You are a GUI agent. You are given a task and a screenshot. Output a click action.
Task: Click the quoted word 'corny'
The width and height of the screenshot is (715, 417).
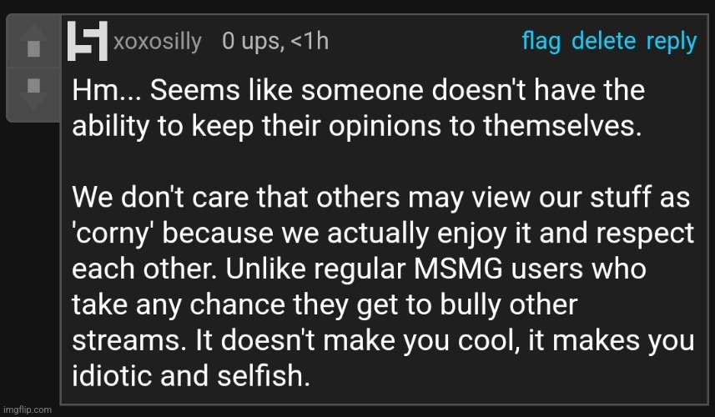(113, 234)
